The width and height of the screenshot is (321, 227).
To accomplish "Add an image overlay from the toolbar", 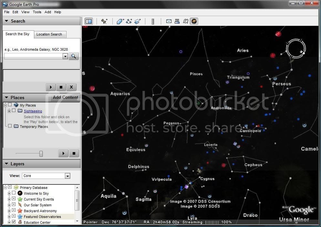I will tap(138, 21).
